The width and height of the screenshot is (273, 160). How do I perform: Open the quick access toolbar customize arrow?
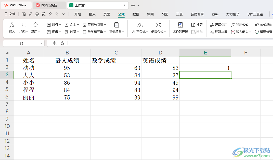click(63, 14)
